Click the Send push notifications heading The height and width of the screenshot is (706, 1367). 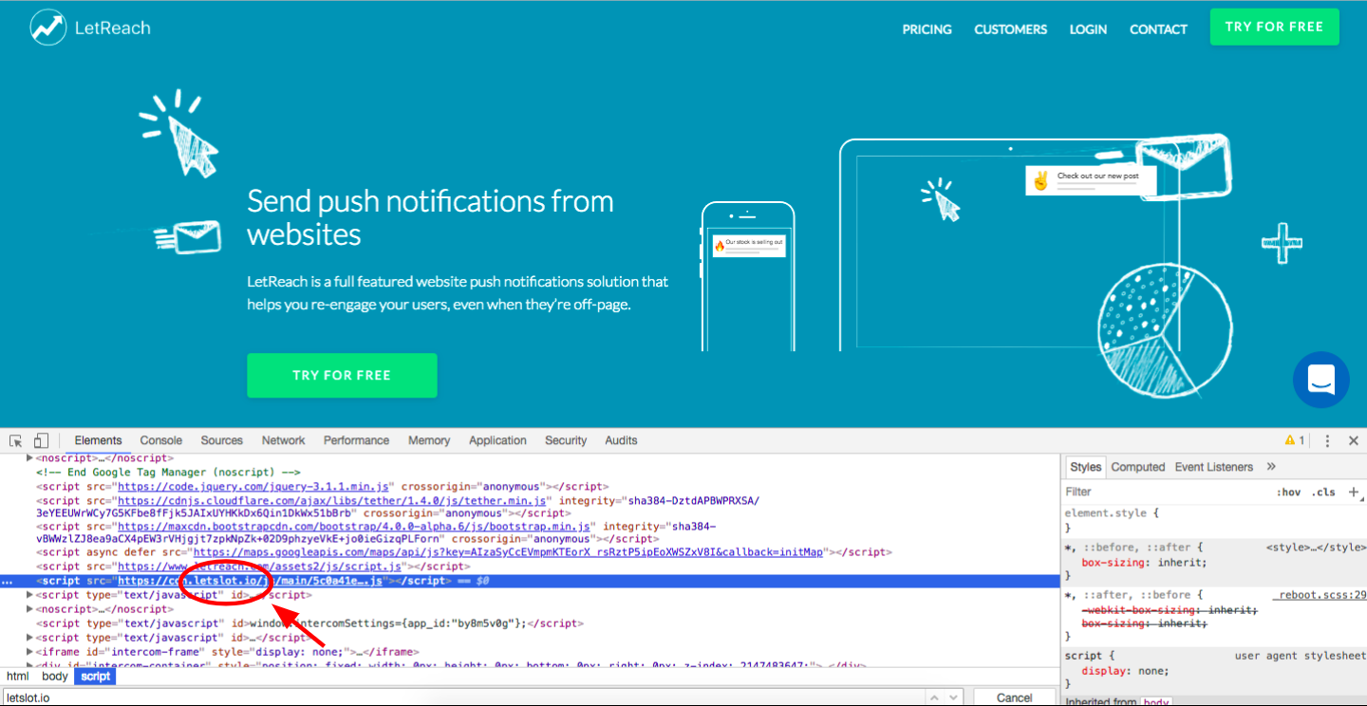(x=430, y=217)
